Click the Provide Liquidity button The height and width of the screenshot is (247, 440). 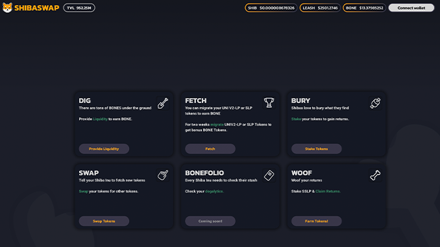[104, 149]
